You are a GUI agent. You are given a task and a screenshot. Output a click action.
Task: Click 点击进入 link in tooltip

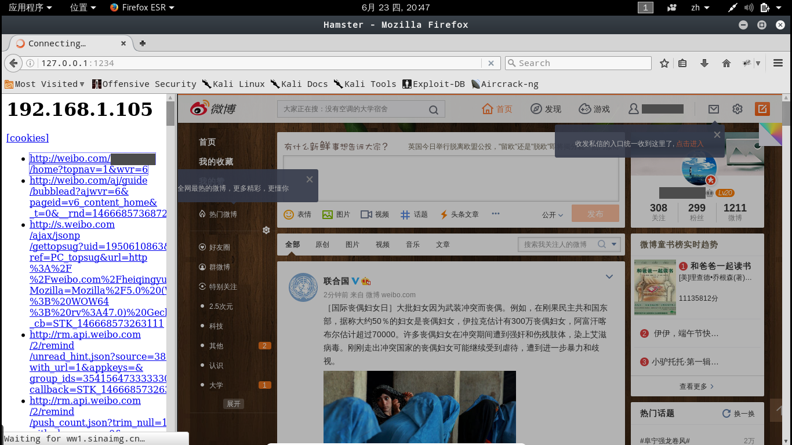689,144
